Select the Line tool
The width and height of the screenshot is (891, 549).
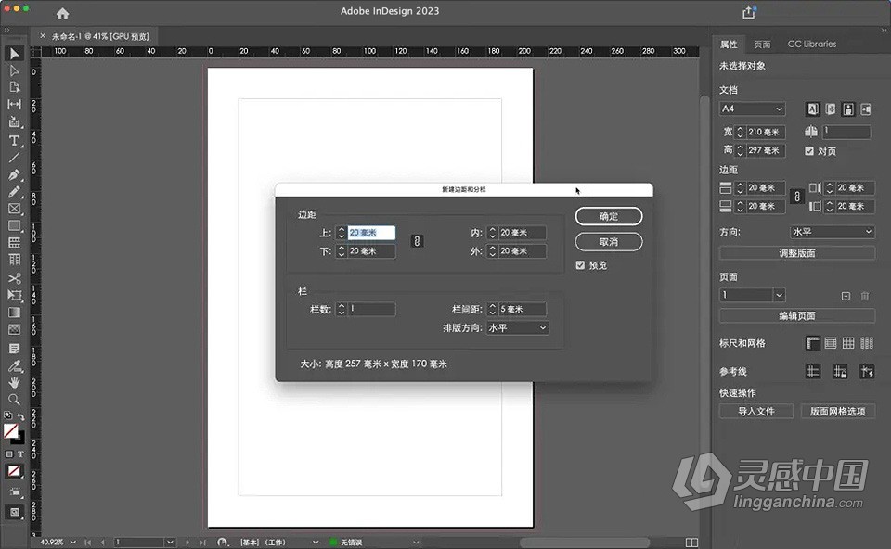click(13, 160)
